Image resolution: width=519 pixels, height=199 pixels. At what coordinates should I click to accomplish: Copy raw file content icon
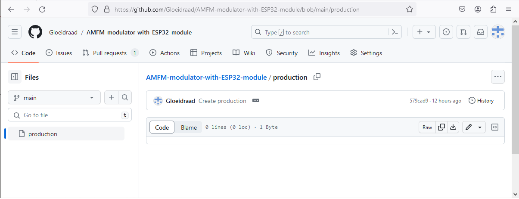tap(441, 127)
